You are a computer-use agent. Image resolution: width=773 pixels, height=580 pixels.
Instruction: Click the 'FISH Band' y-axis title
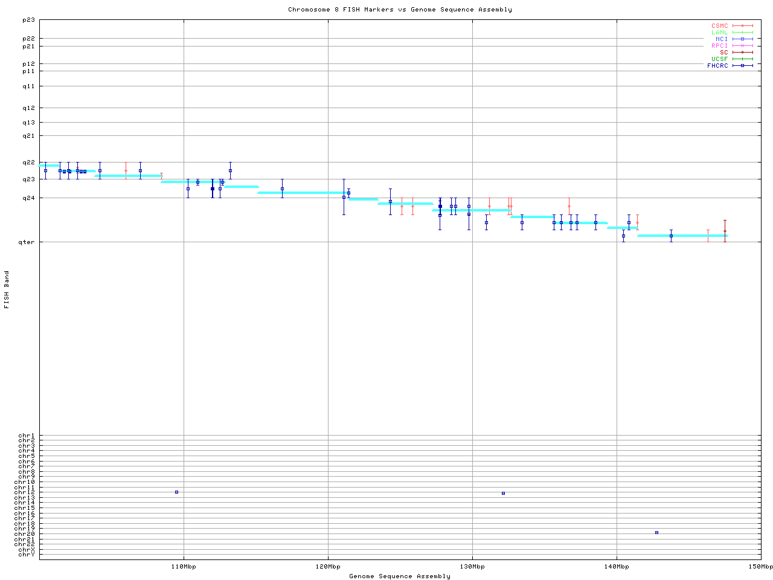7,289
